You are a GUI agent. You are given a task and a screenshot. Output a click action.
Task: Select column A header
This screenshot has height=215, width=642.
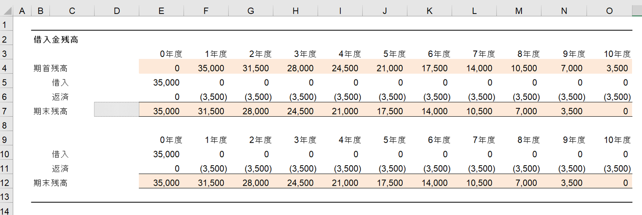(x=22, y=11)
